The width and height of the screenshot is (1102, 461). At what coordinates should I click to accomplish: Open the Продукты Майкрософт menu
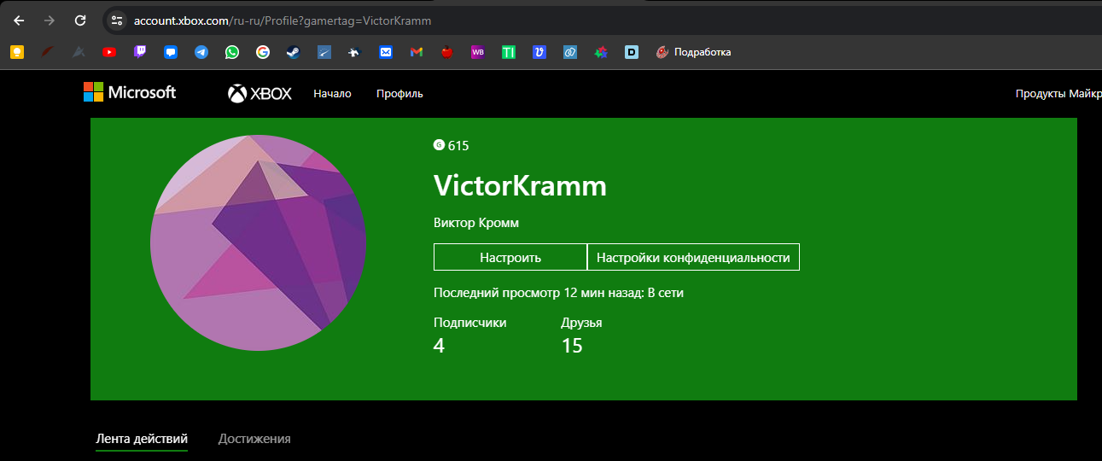1058,94
